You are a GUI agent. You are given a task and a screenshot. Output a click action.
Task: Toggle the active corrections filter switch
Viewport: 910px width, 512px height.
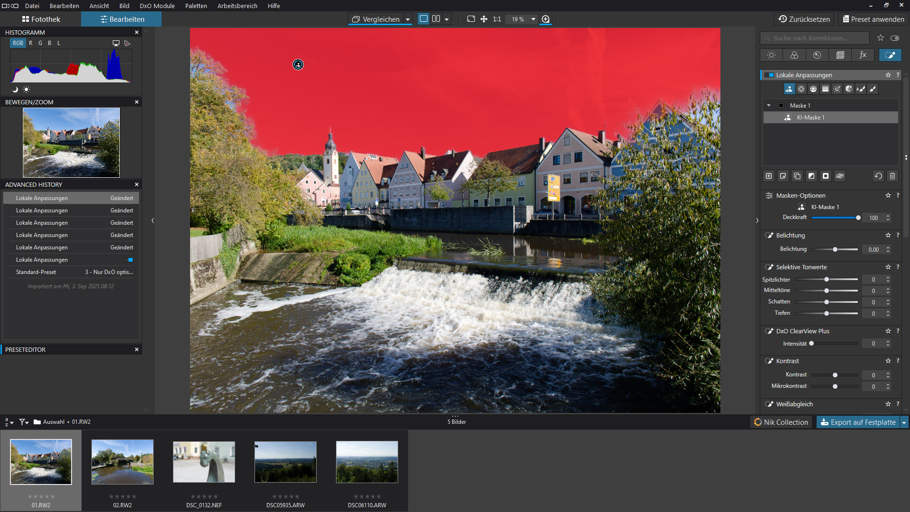(x=894, y=38)
